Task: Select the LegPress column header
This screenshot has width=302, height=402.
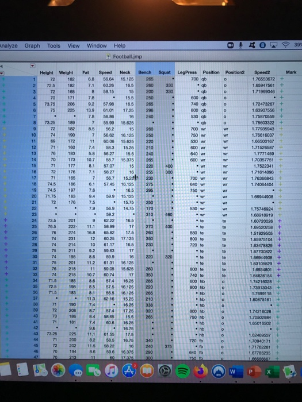Action: point(187,72)
